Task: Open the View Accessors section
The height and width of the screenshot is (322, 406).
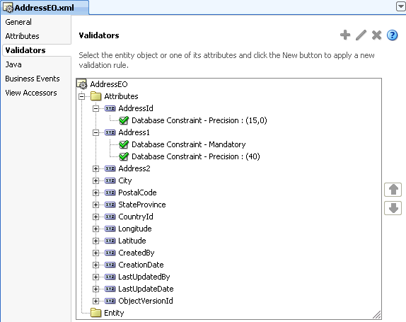Action: 31,93
